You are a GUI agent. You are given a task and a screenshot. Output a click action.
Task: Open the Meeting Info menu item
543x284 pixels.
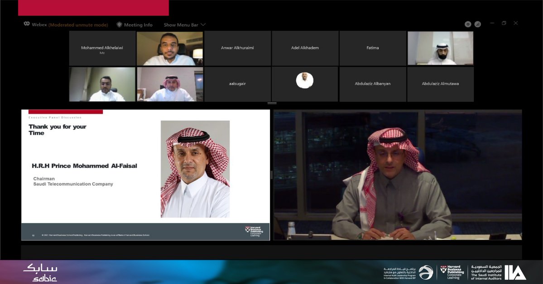(x=138, y=24)
